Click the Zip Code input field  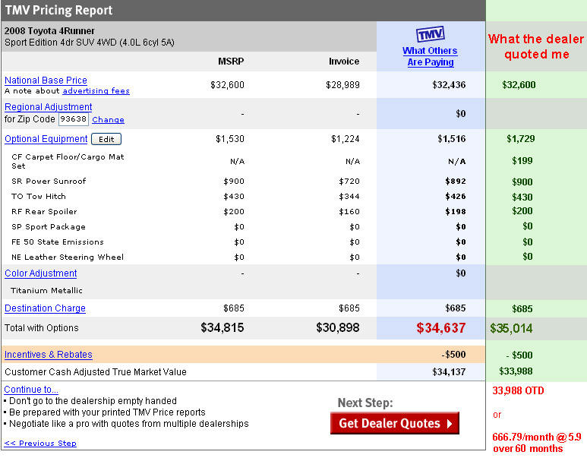point(74,119)
